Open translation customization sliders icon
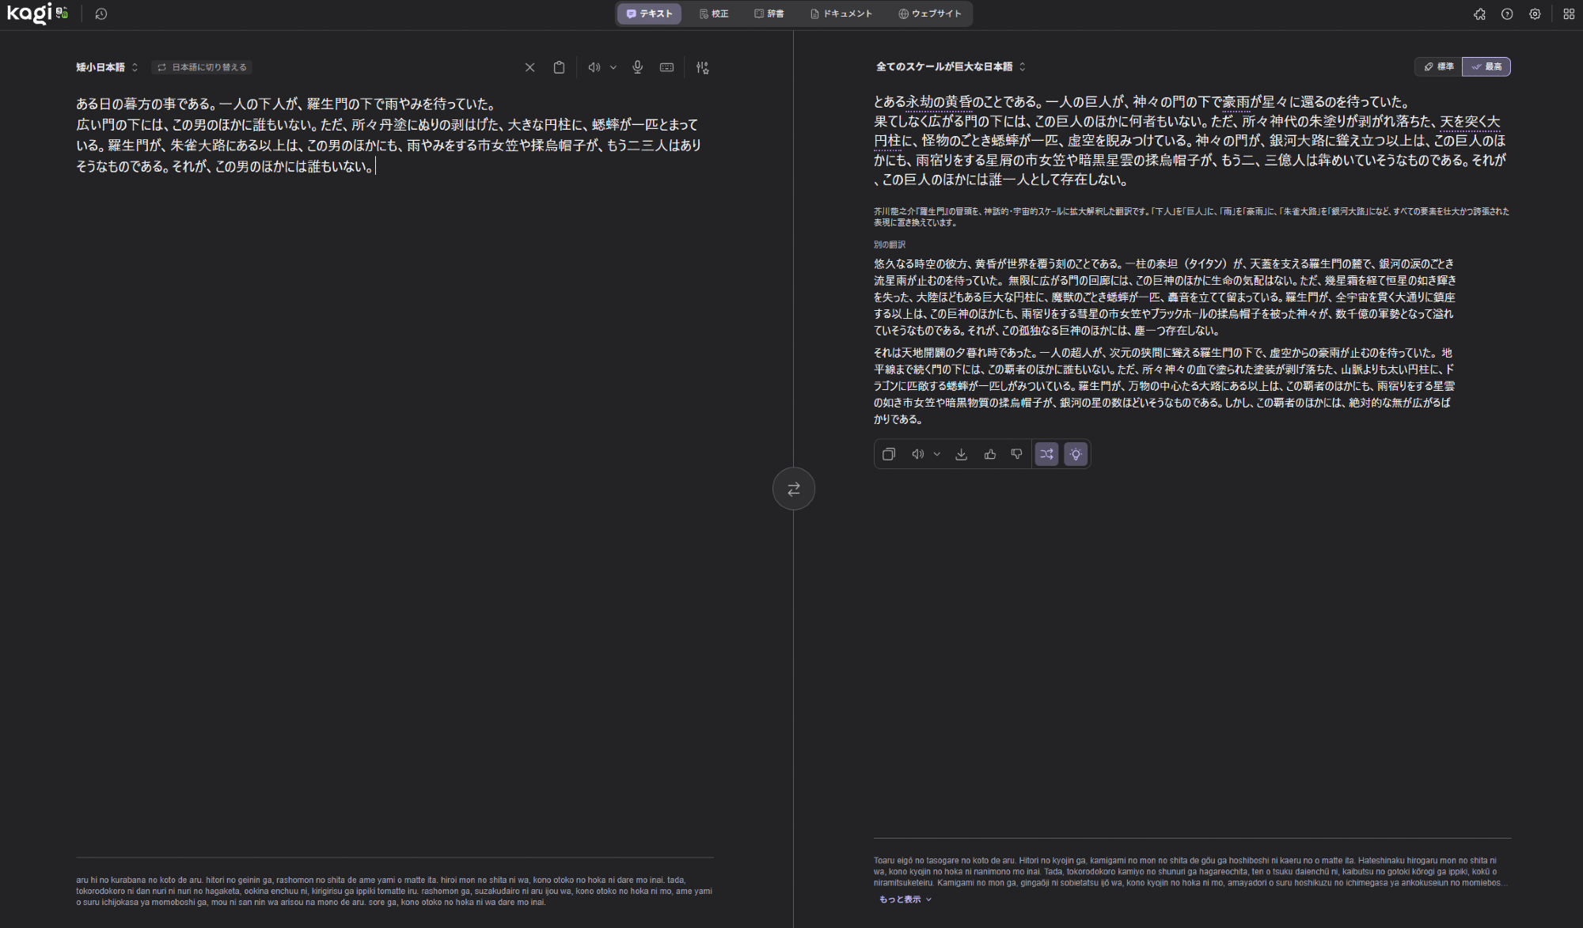The width and height of the screenshot is (1583, 928). pos(702,67)
